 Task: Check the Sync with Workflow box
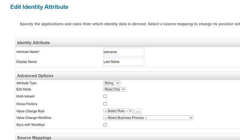coord(105,125)
